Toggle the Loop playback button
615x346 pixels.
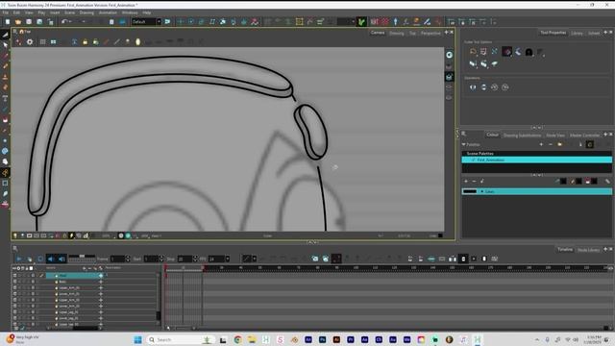(x=40, y=259)
